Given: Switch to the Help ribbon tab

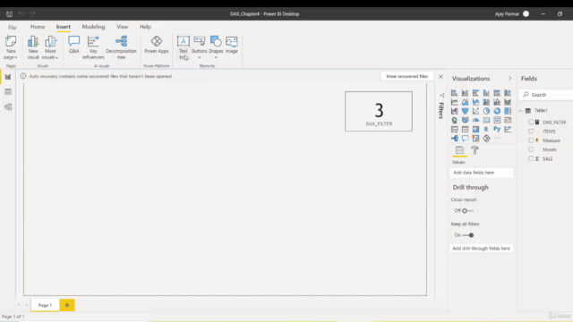Looking at the screenshot, I should 145,27.
